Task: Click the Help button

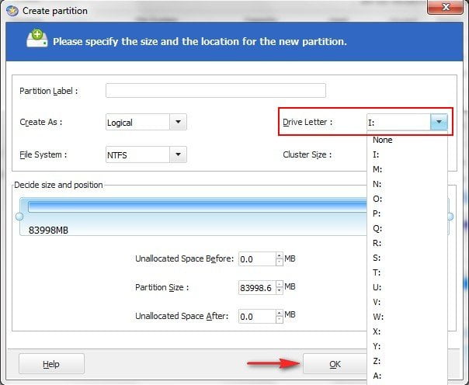Action: [51, 364]
